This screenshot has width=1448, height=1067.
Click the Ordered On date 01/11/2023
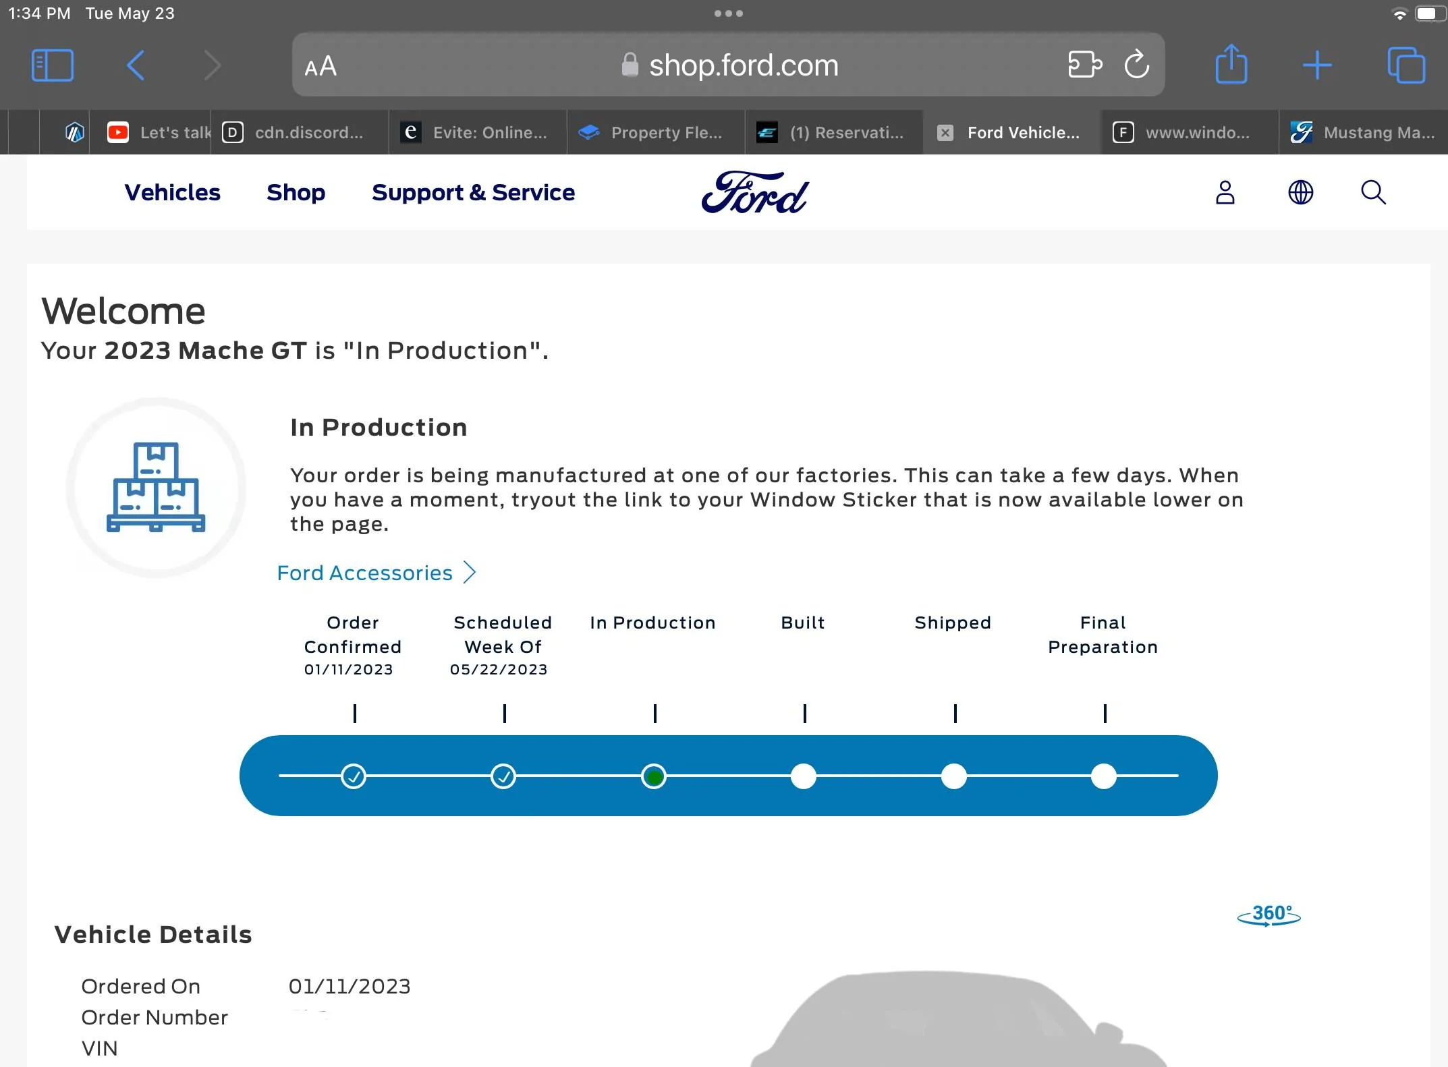coord(350,986)
